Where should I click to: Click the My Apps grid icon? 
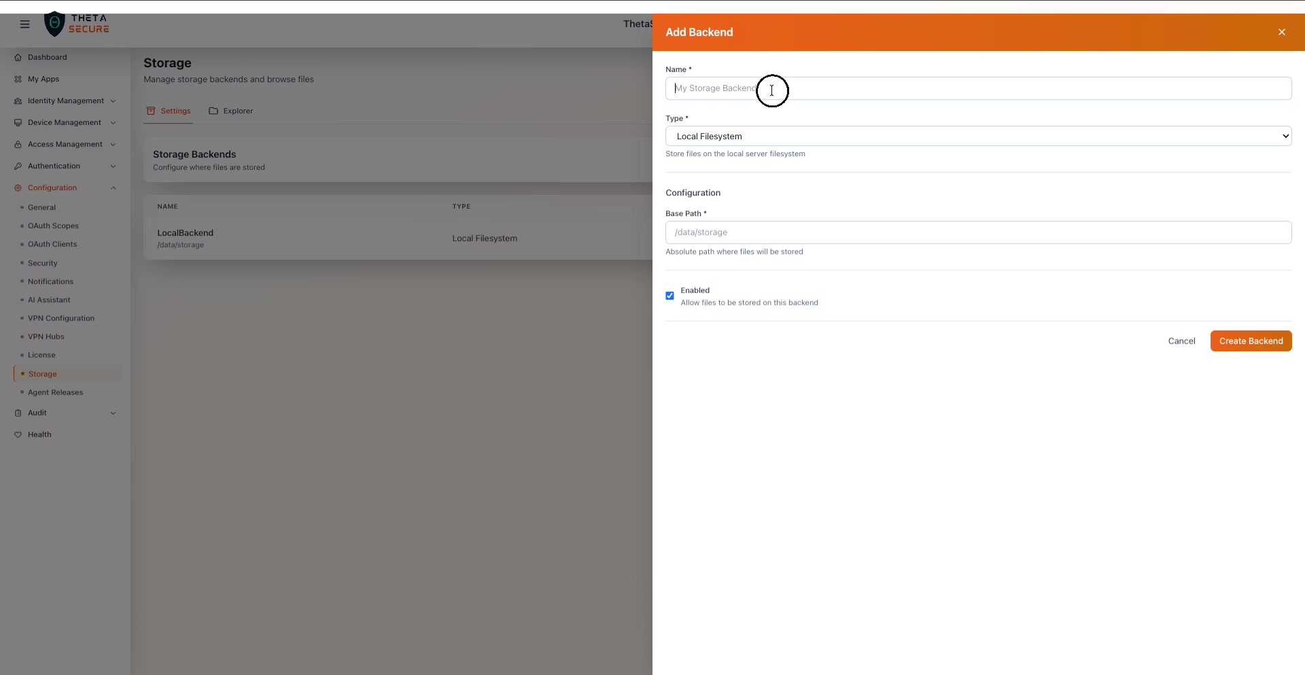(x=18, y=79)
